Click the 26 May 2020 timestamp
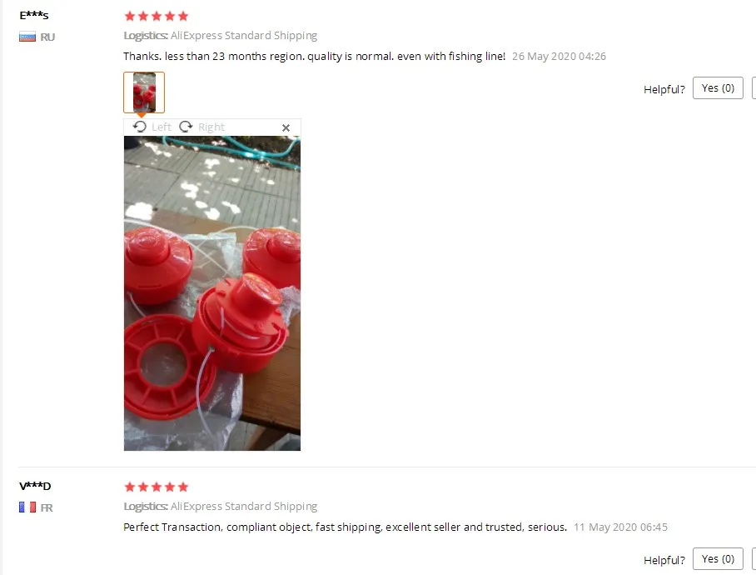 (x=559, y=57)
